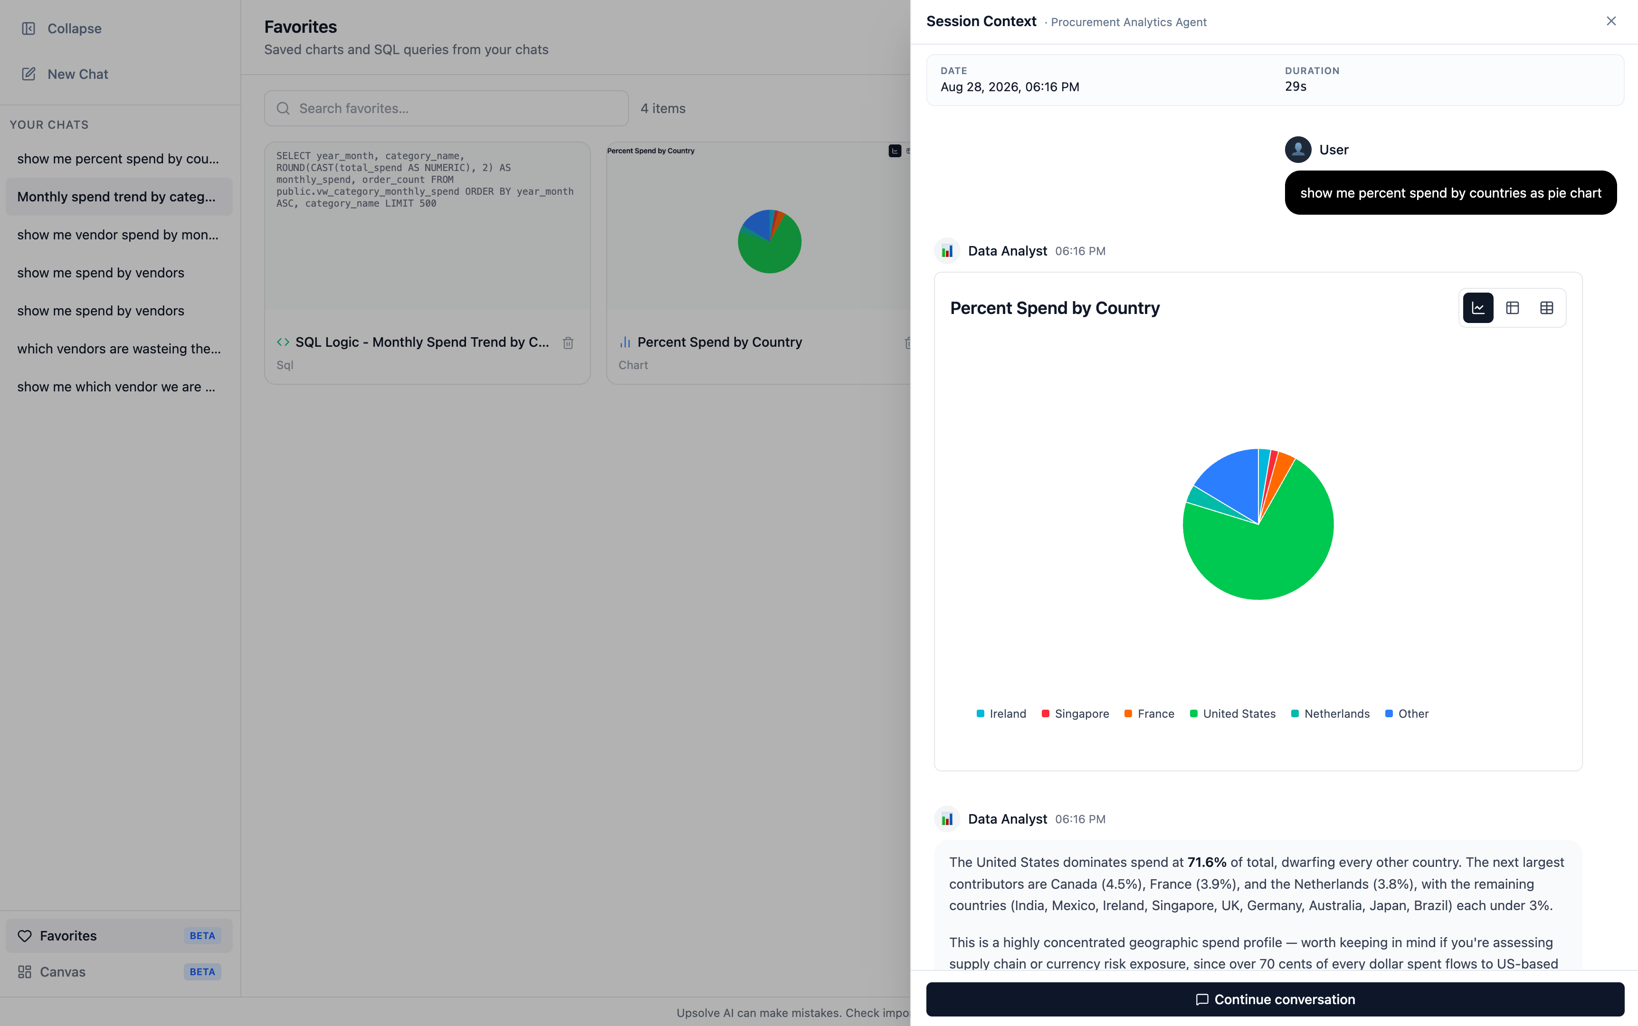
Task: Click the Continue conversation button
Action: (1275, 999)
